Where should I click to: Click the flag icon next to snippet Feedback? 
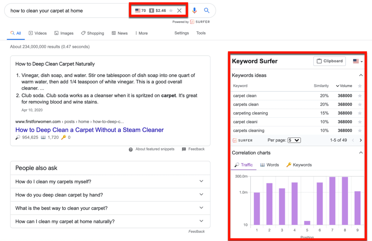[x=185, y=149]
